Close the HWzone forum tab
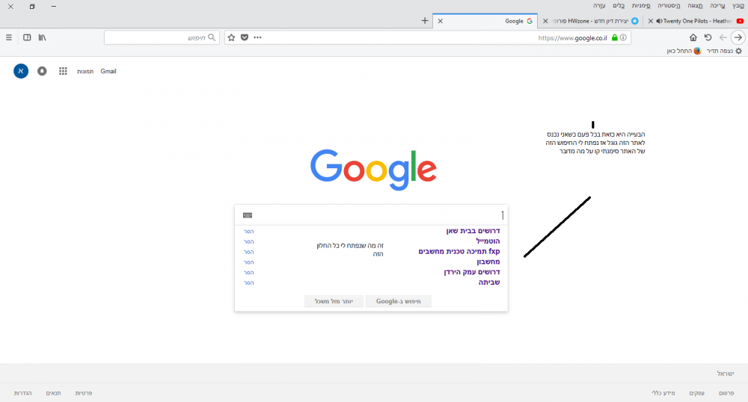Viewport: 748px width, 402px height. [545, 21]
